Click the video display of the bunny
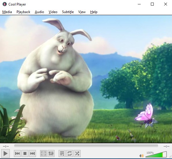Viewport: 172px width, 159px height. click(86, 79)
